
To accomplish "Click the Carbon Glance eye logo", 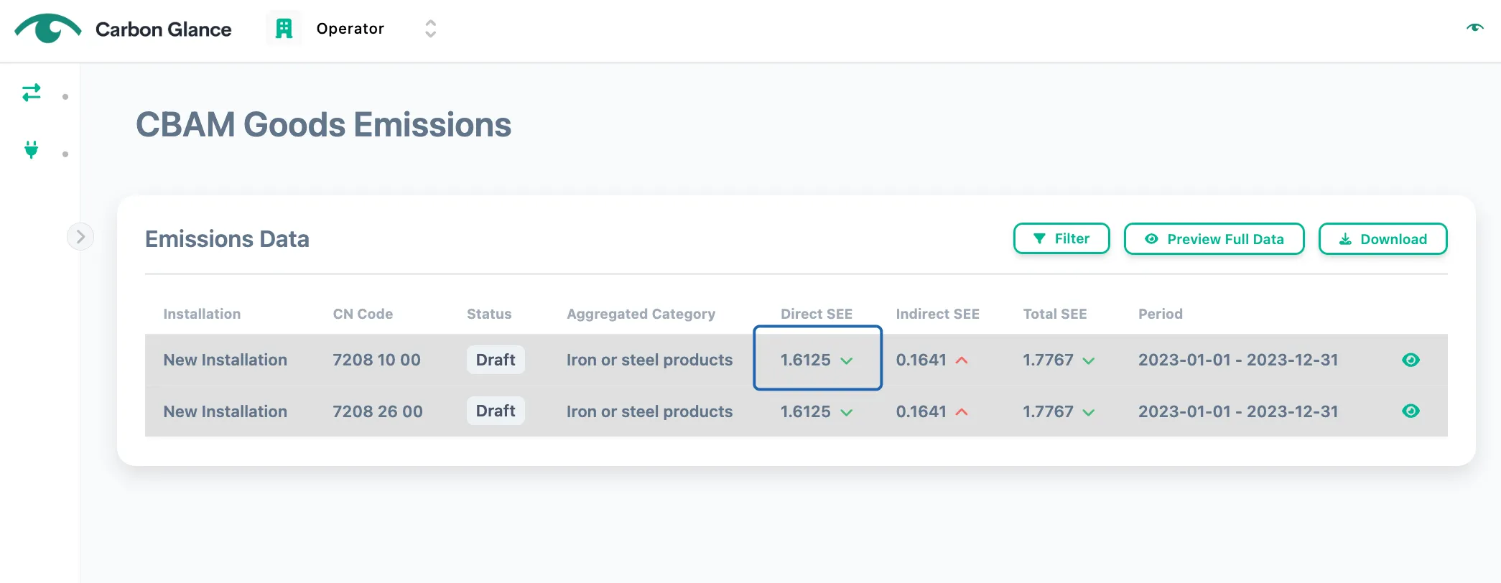I will coord(48,29).
